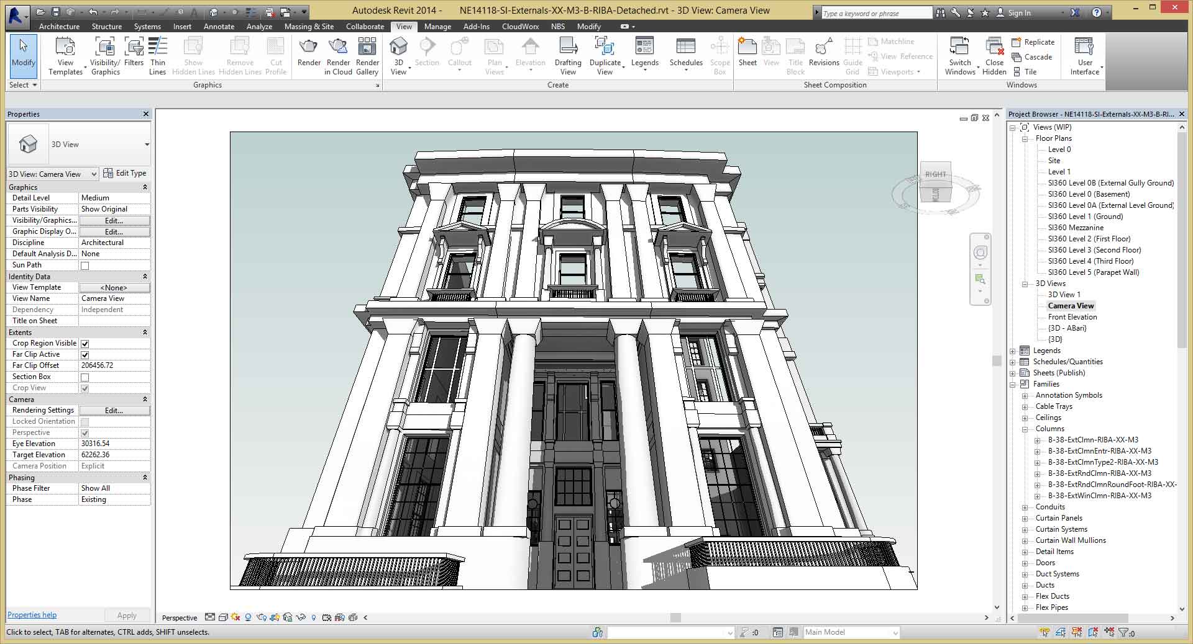
Task: Uncheck the Far Clip Active checkbox
Action: [85, 354]
